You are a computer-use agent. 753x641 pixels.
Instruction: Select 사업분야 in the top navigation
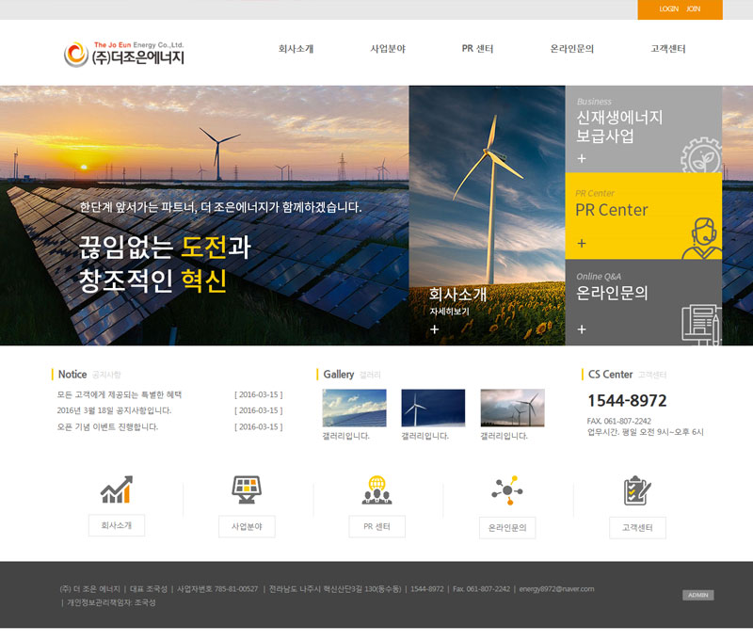click(388, 49)
